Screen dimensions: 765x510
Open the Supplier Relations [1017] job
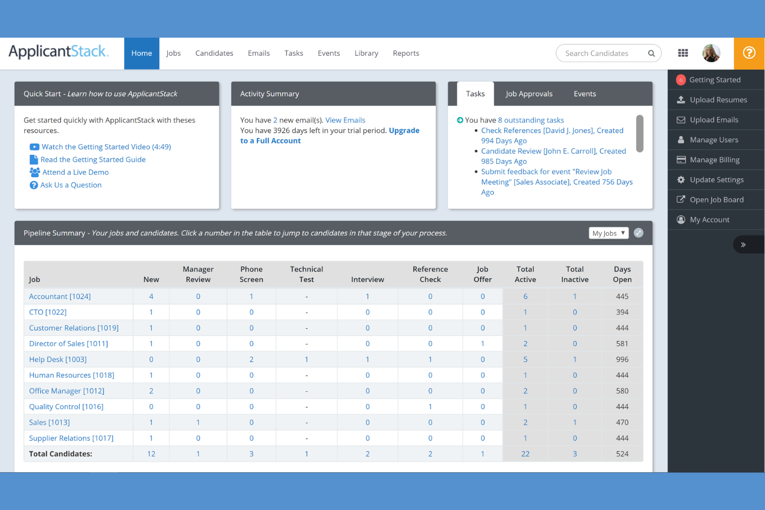71,438
